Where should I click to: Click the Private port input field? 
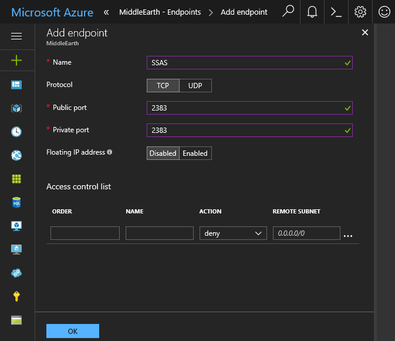[249, 131]
